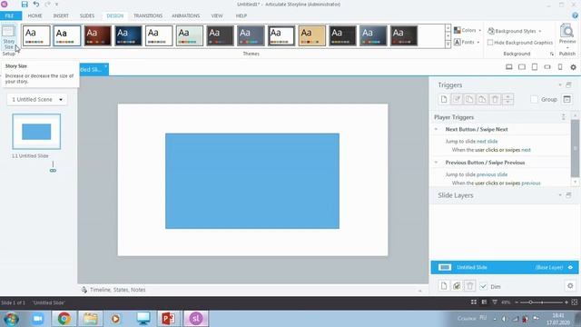The height and width of the screenshot is (327, 581).
Task: Switch to the HOME tab
Action: [x=34, y=15]
